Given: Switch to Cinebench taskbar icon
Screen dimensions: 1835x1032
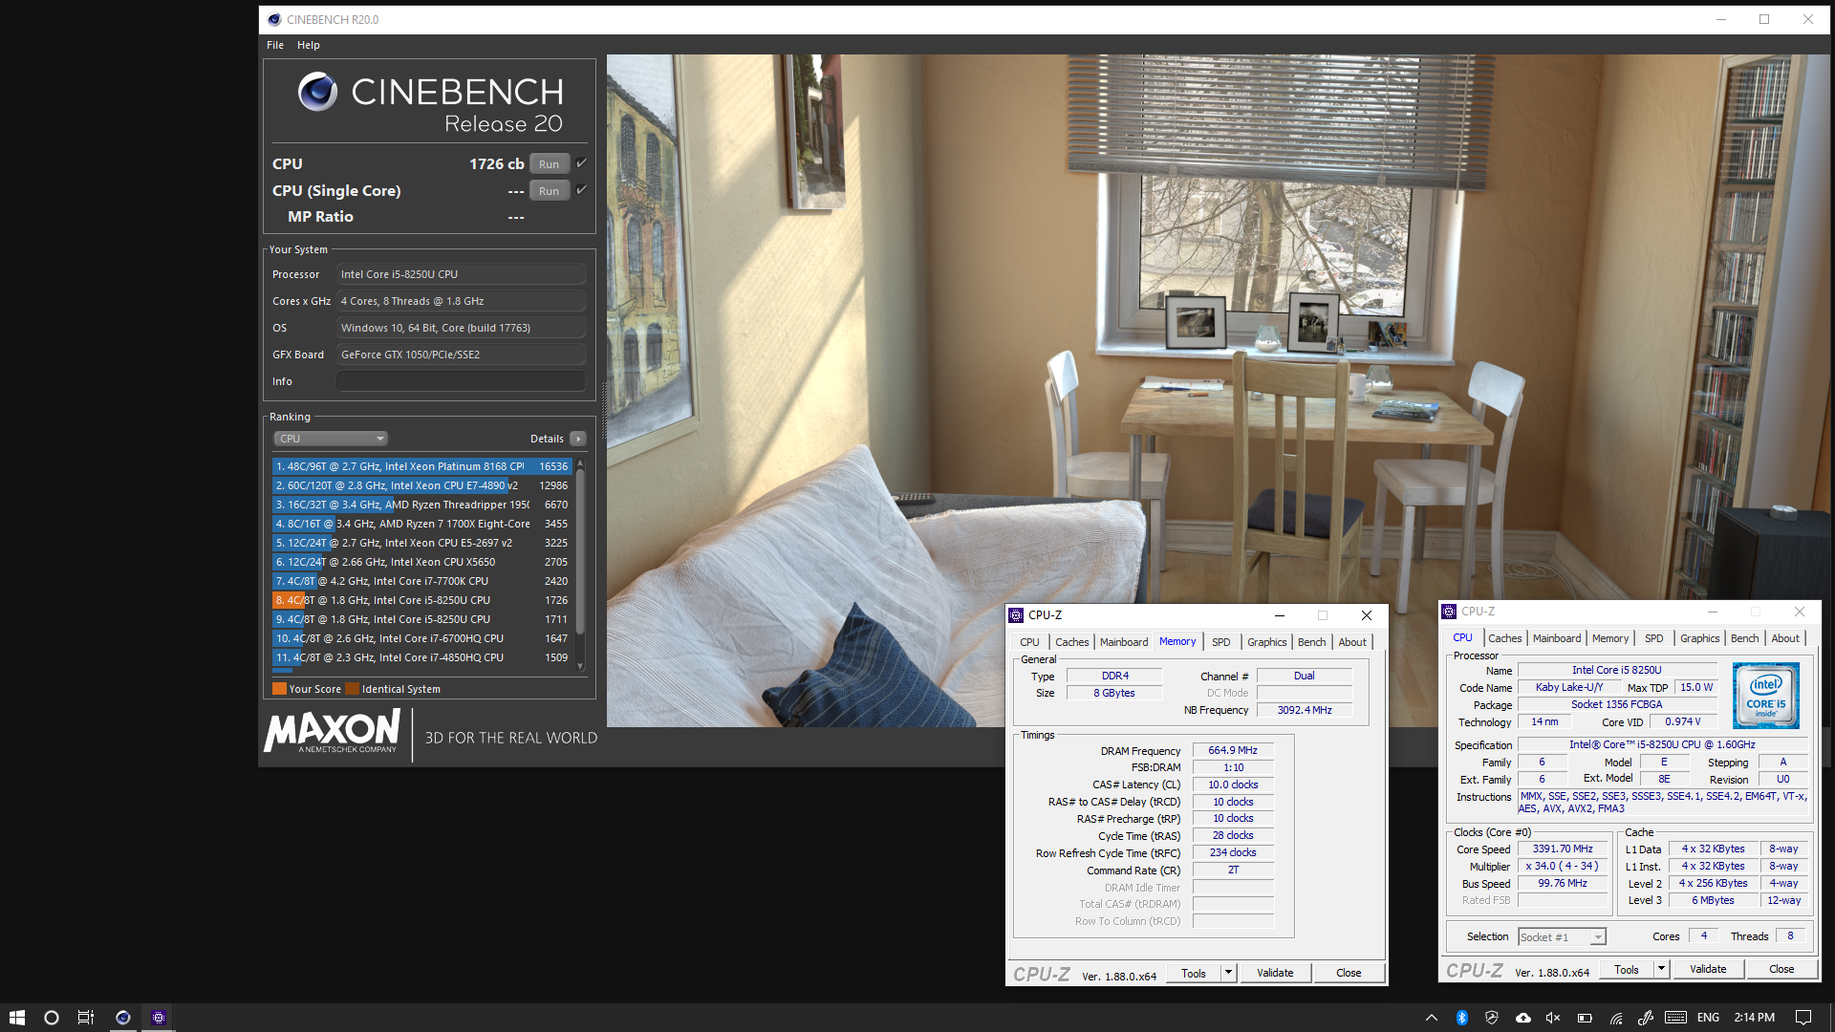Looking at the screenshot, I should [122, 1018].
